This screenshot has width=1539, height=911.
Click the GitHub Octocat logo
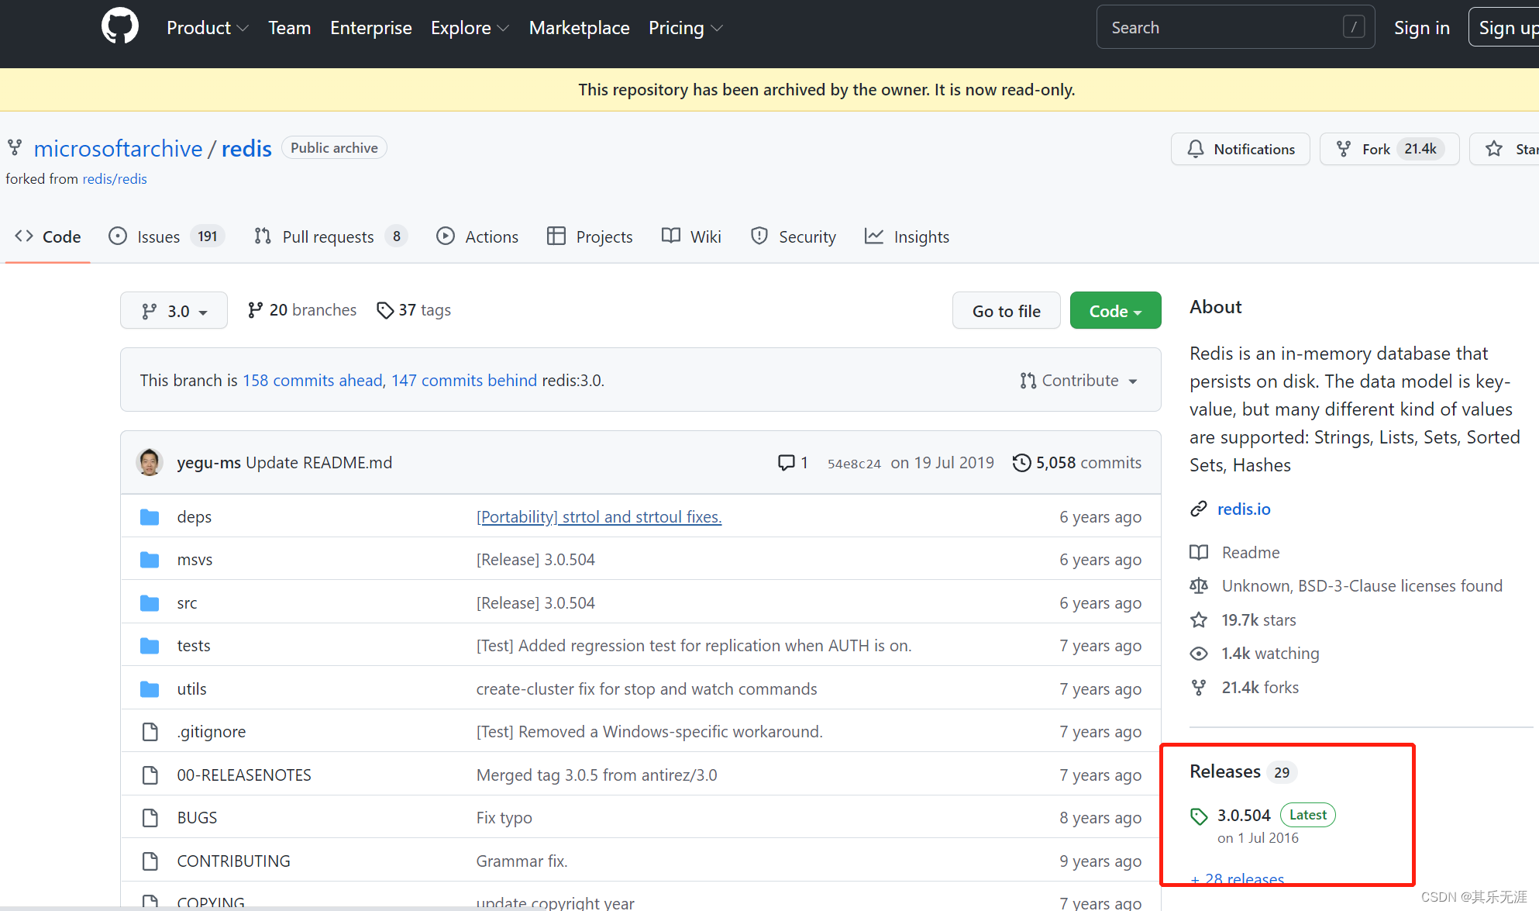[120, 27]
